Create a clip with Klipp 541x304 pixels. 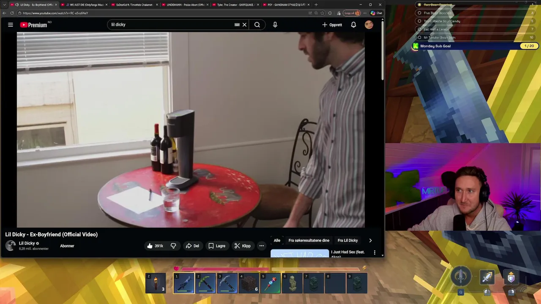pos(243,246)
